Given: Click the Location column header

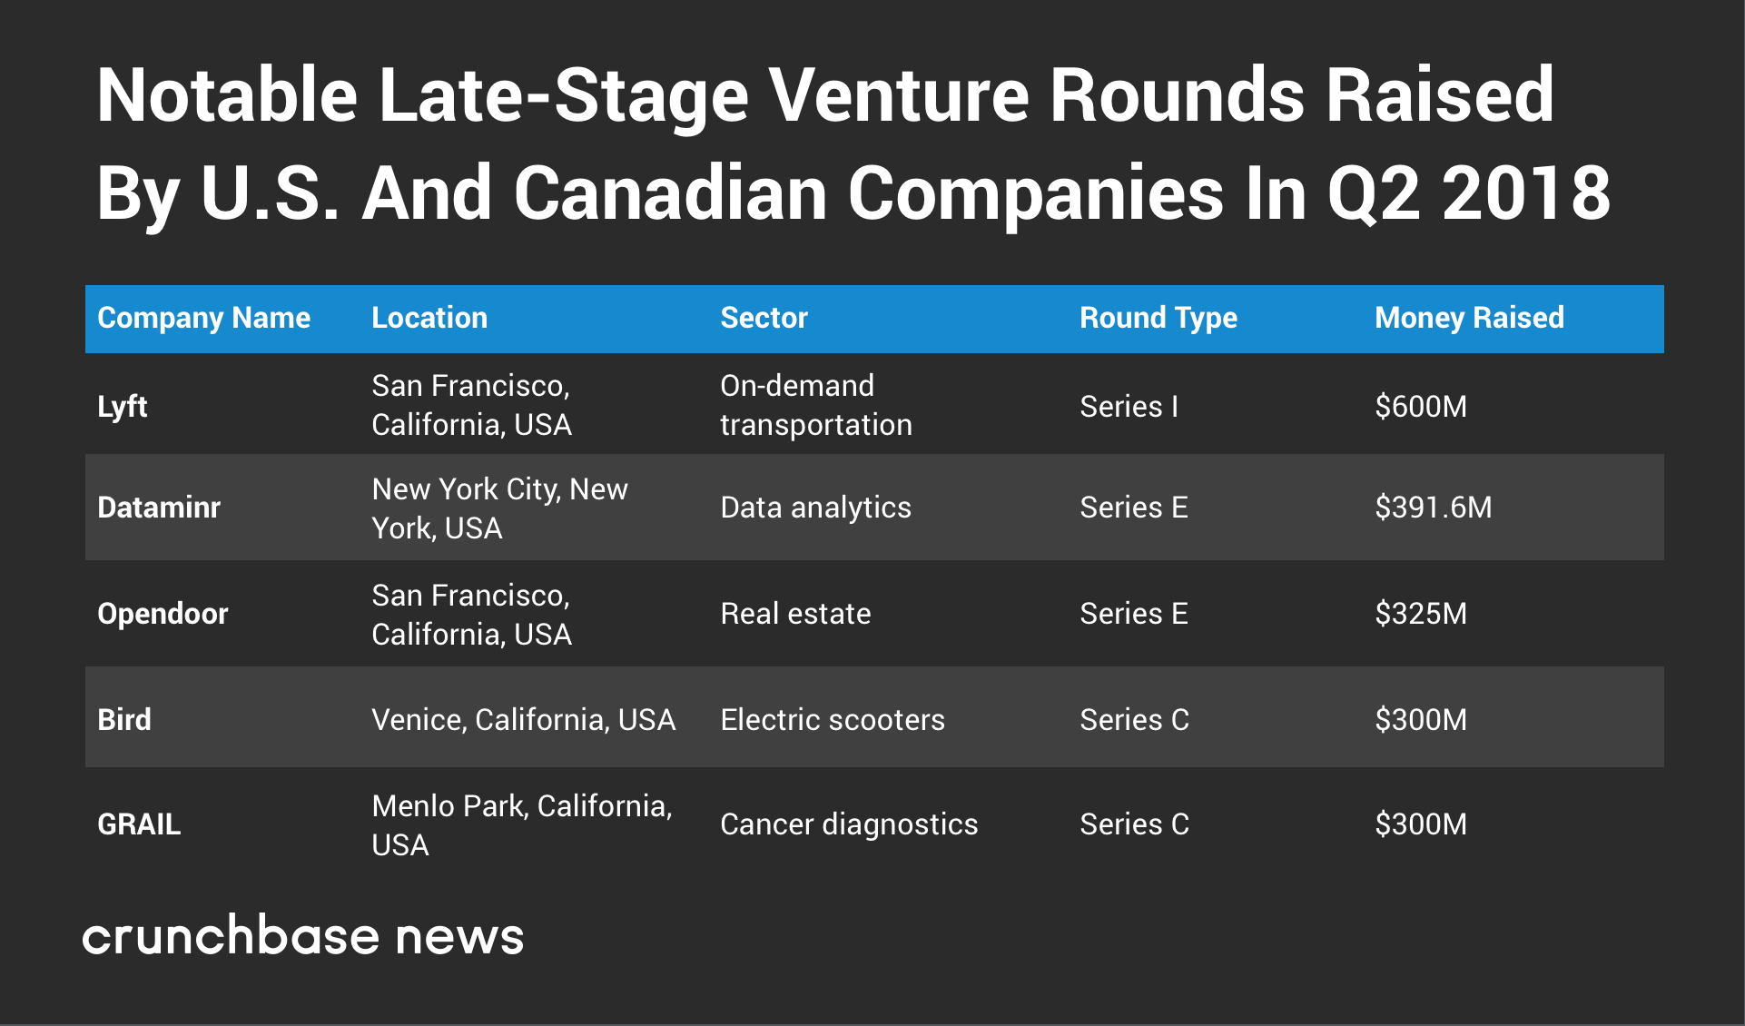Looking at the screenshot, I should tap(429, 318).
